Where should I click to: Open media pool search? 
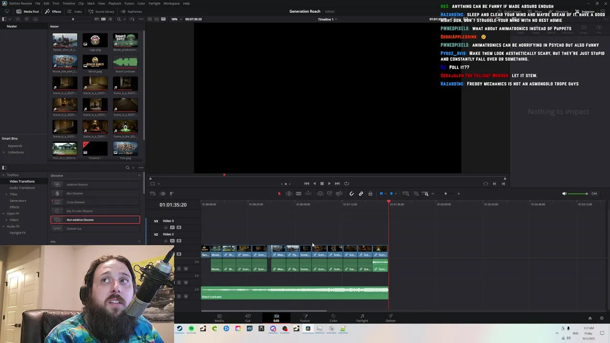(x=119, y=19)
